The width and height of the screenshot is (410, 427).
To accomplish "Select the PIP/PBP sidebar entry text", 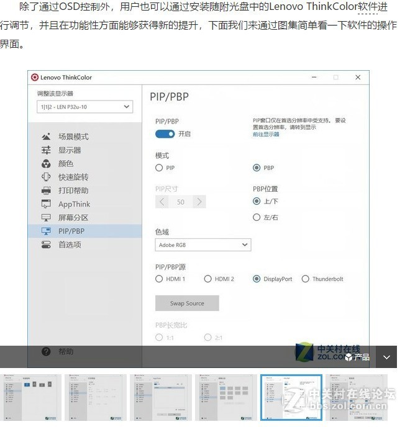I will [x=71, y=231].
